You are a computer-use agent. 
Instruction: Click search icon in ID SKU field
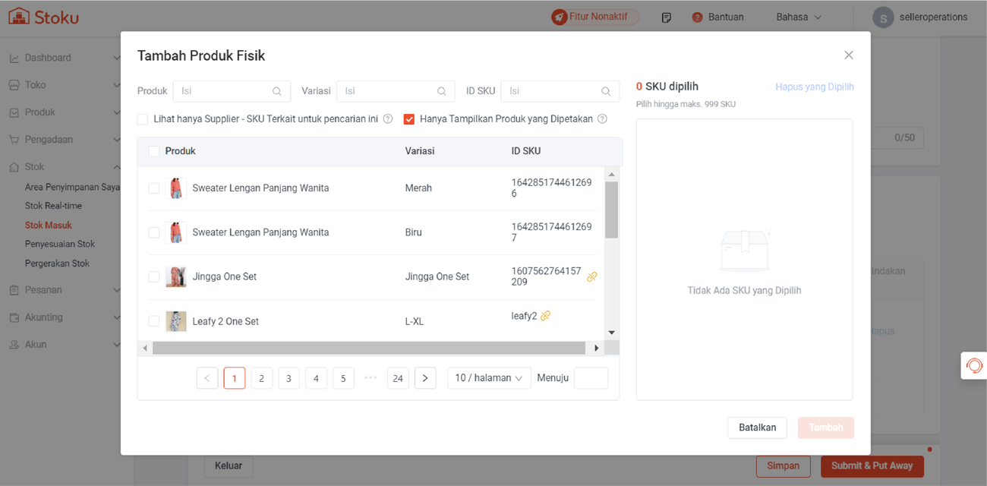605,91
